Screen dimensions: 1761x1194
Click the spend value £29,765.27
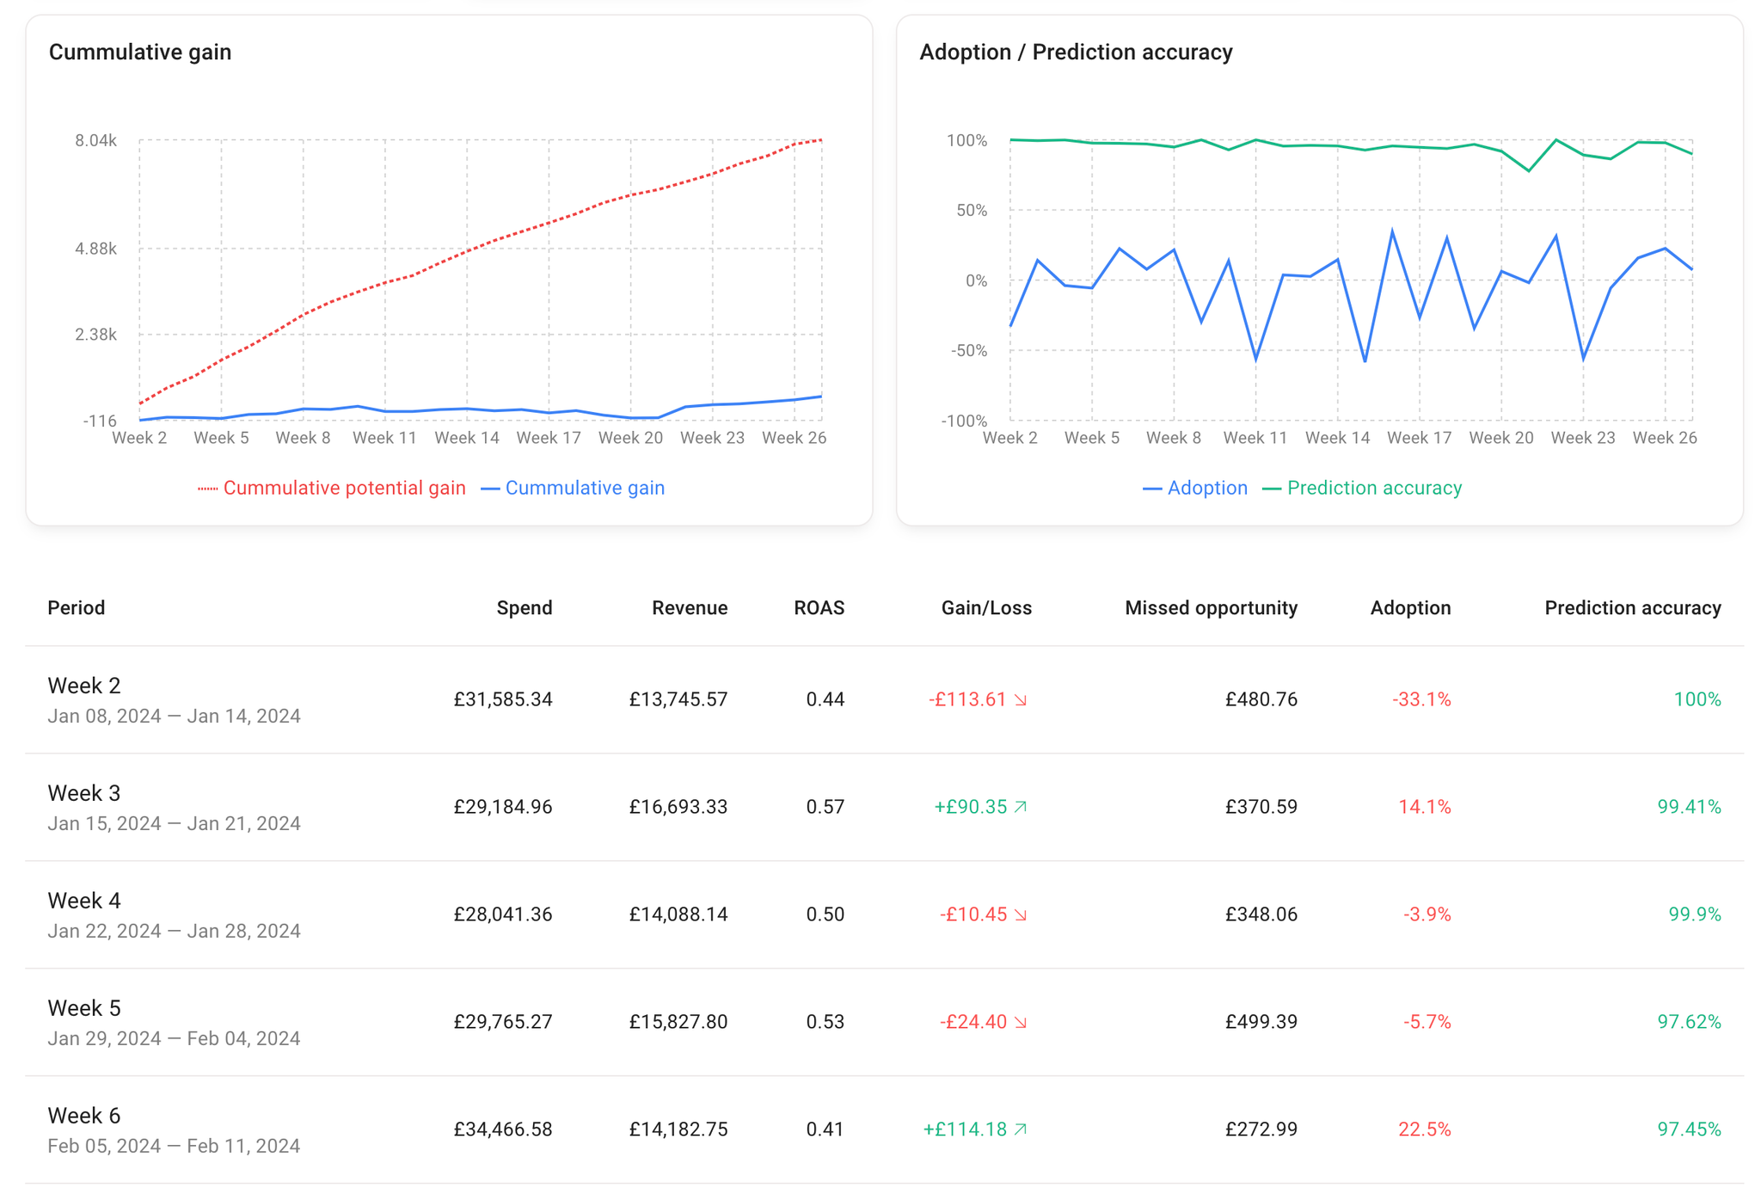[x=503, y=1022]
